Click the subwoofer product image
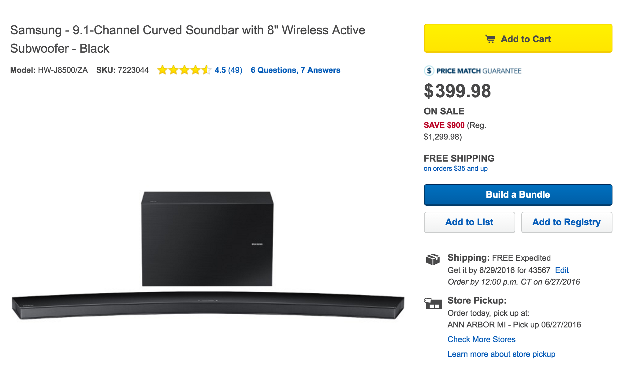Viewport: 629px width, 366px height. click(207, 239)
